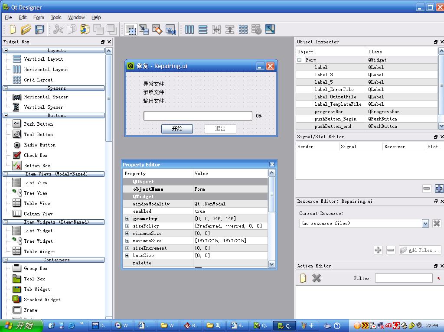The image size is (444, 332).
Task: Apply Lay Out Horizontally in Splitter icon
Action: pos(216,29)
